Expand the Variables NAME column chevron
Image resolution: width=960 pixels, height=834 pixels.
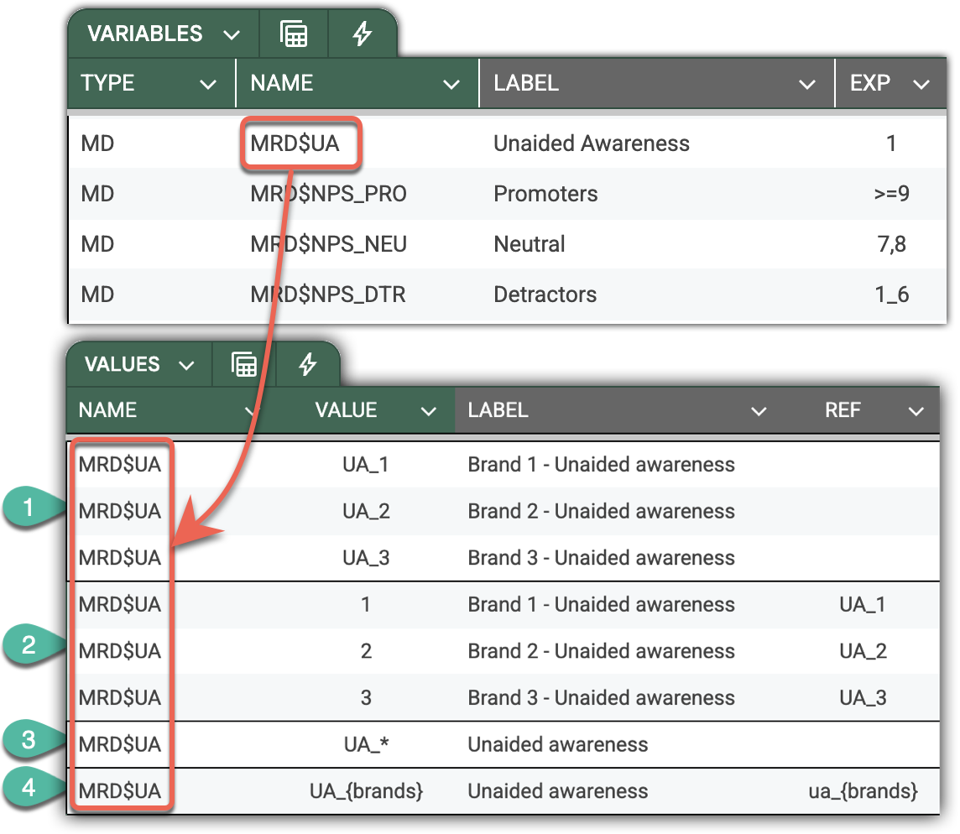tap(451, 84)
